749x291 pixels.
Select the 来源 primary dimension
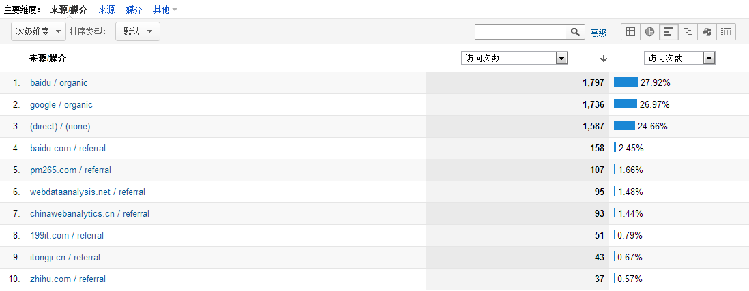tap(106, 10)
